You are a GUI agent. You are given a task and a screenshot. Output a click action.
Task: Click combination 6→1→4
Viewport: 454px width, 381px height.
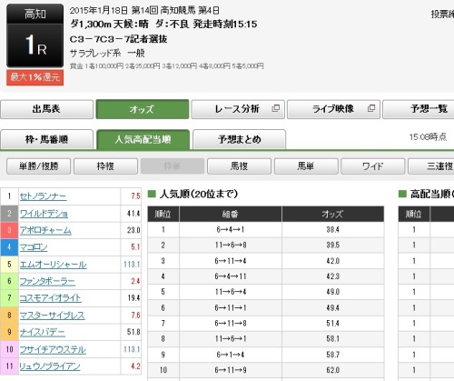point(231,355)
